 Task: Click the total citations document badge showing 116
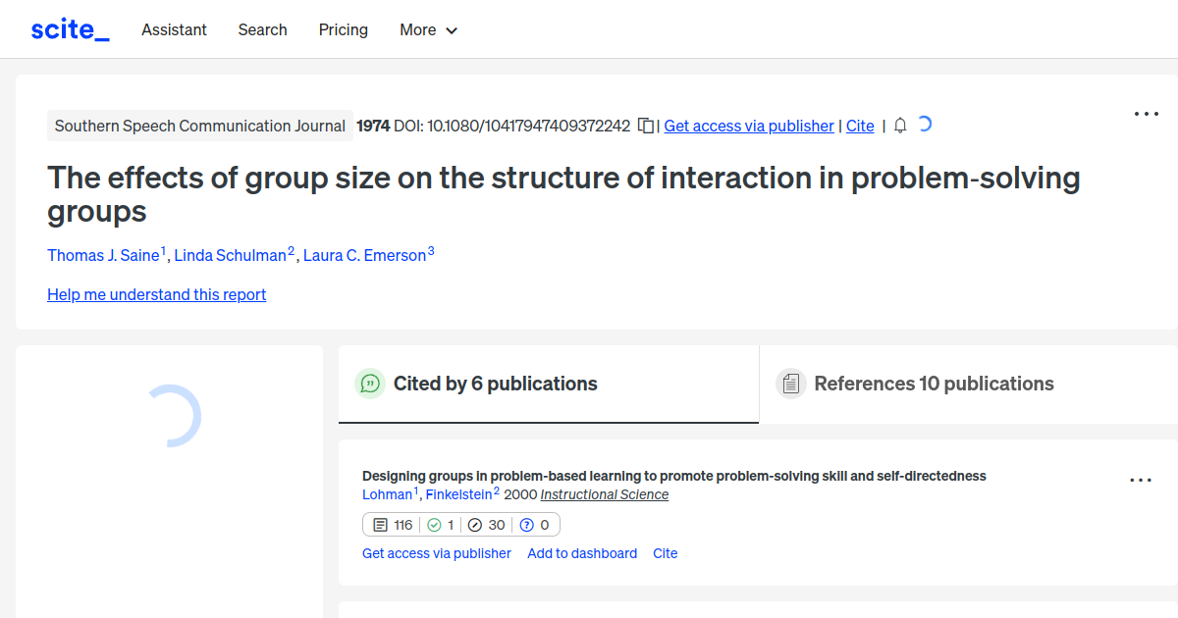393,524
